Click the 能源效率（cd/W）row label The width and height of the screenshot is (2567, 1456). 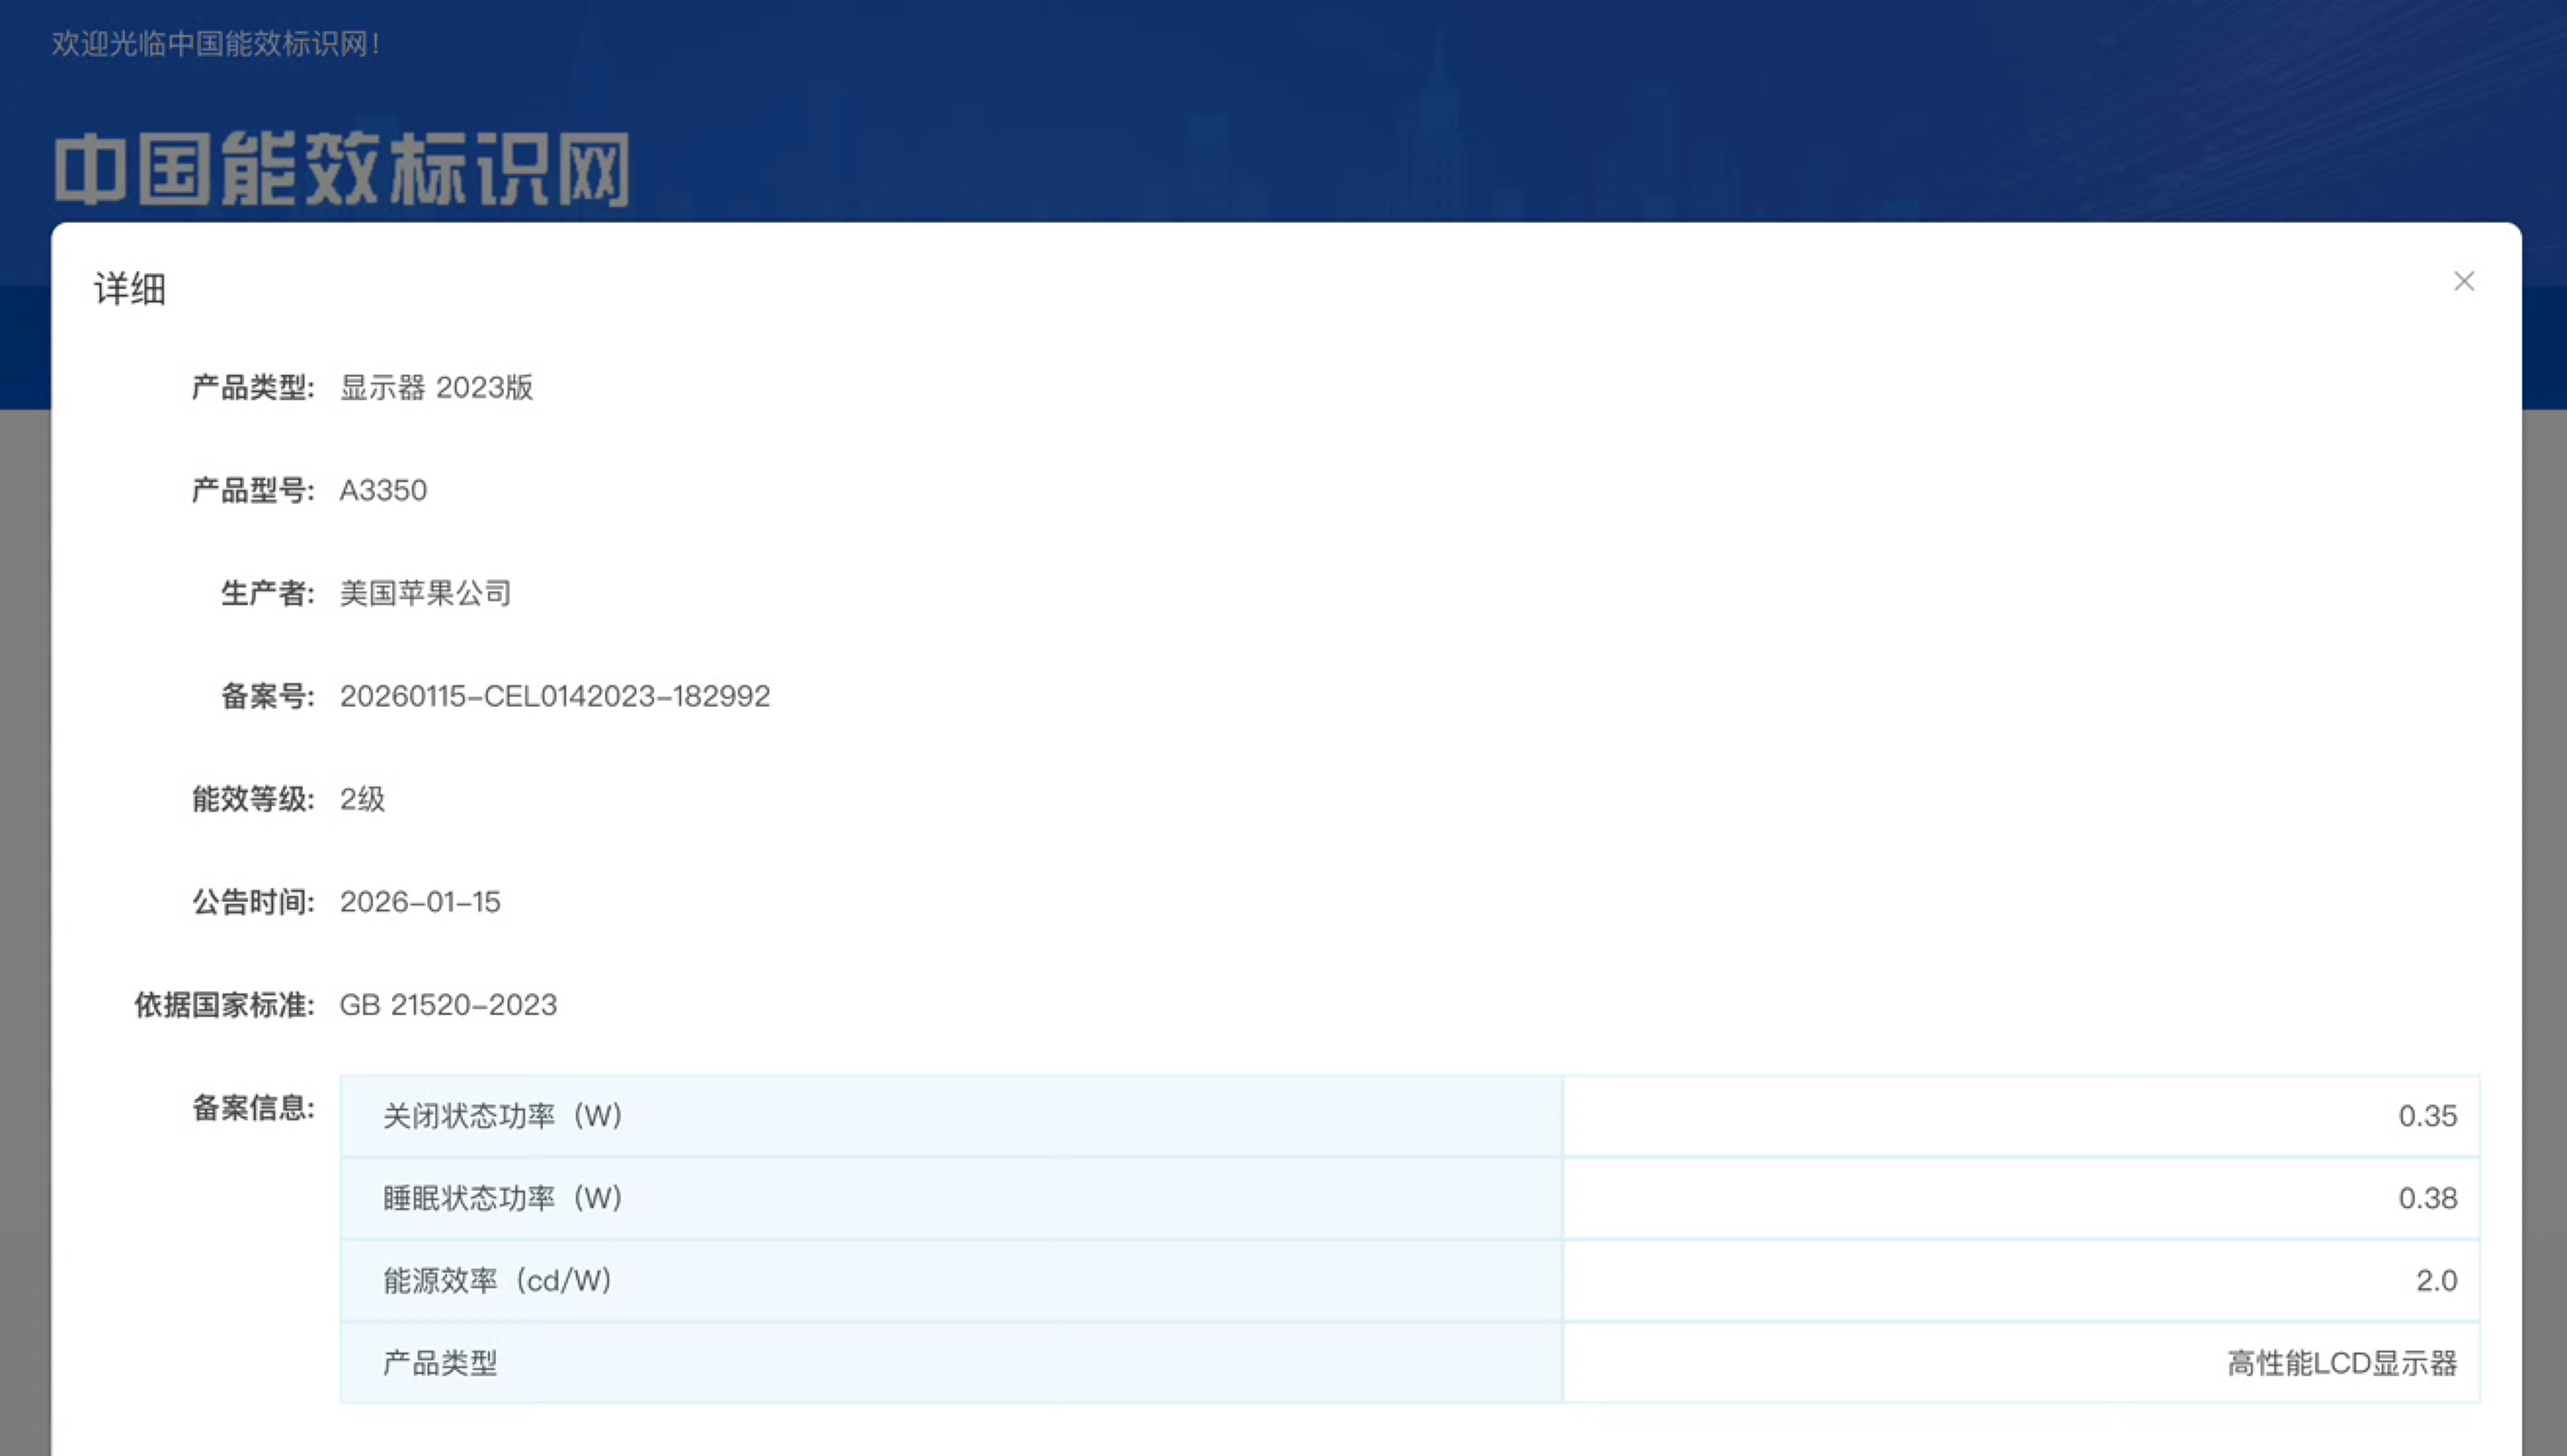(497, 1281)
